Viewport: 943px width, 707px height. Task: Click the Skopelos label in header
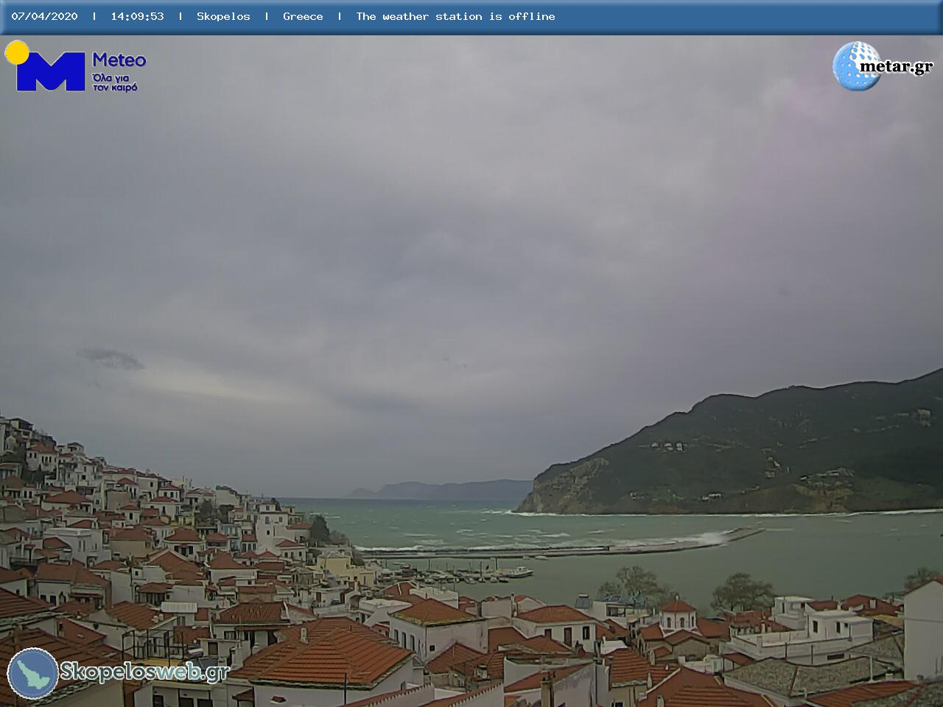tap(223, 16)
